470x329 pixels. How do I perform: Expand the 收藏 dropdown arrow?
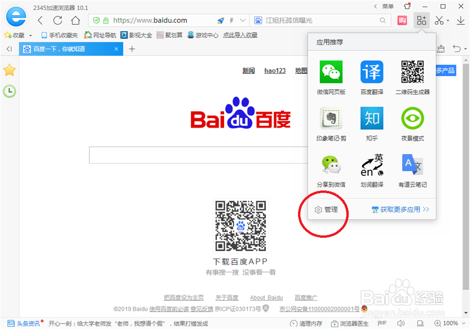pyautogui.click(x=31, y=35)
